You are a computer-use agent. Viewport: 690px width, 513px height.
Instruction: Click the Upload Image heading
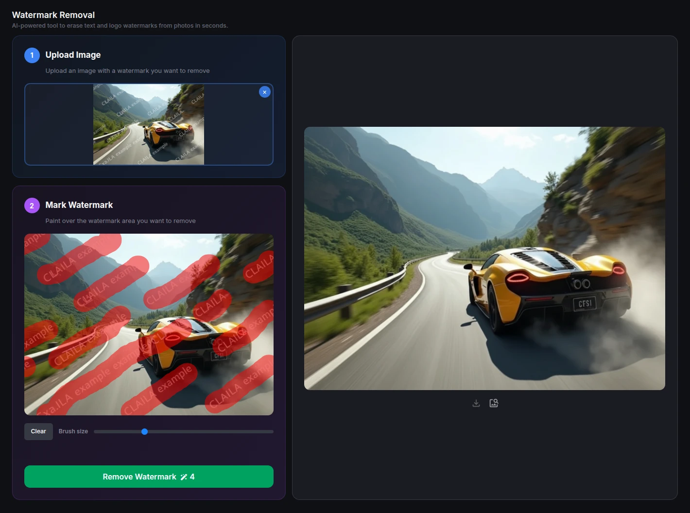click(x=73, y=55)
